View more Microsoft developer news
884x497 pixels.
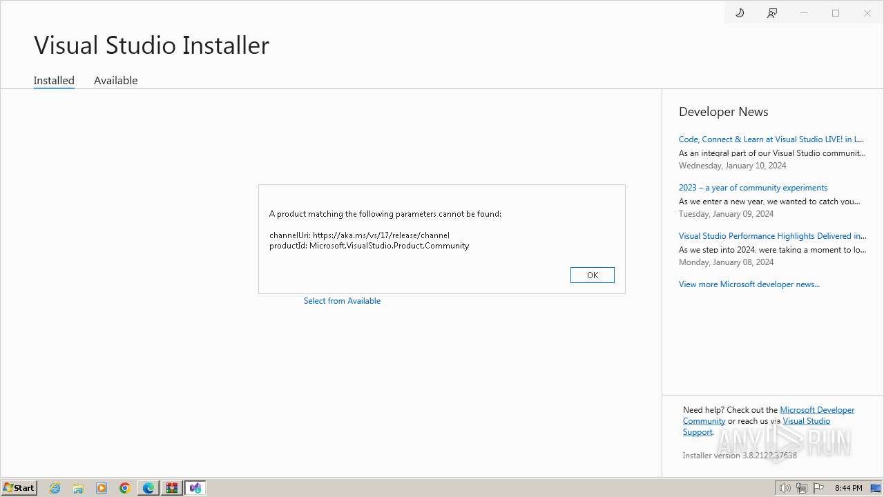pos(749,284)
